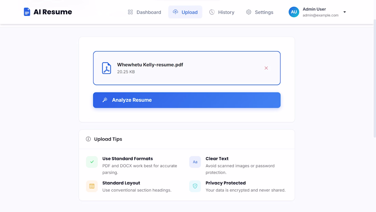Open the Dashboard tab
This screenshot has height=212, width=376.
click(x=145, y=12)
